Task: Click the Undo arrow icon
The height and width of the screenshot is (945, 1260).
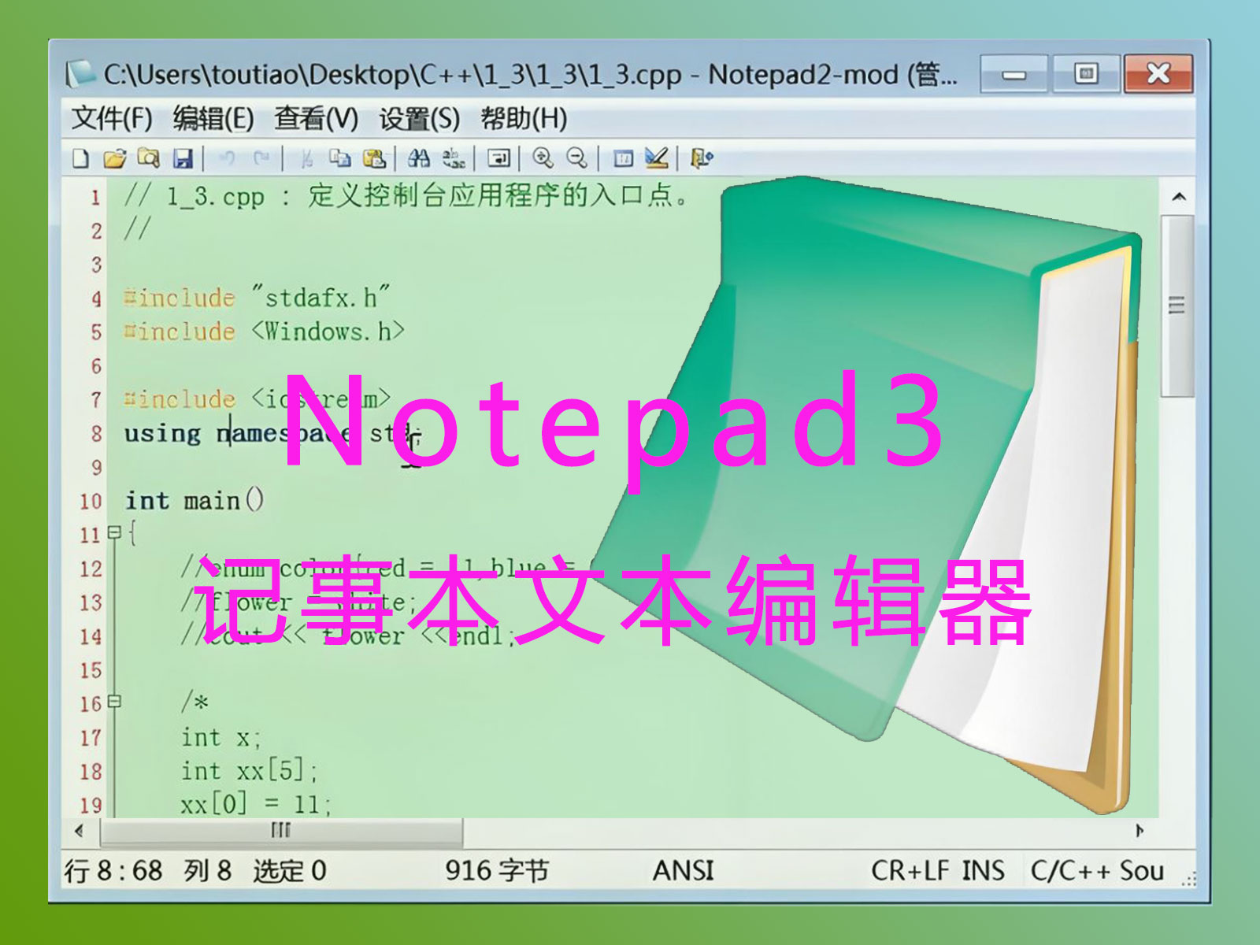Action: tap(227, 158)
